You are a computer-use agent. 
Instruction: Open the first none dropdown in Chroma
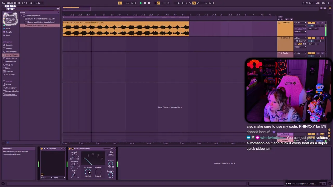pos(47,178)
